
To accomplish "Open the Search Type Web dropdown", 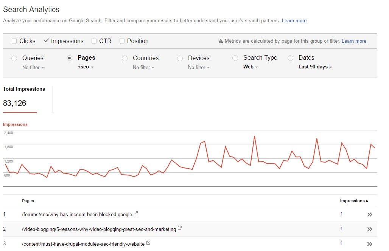I will click(251, 67).
